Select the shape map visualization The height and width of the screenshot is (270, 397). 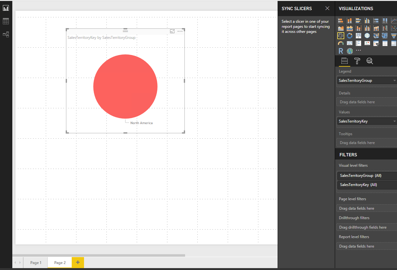385,36
